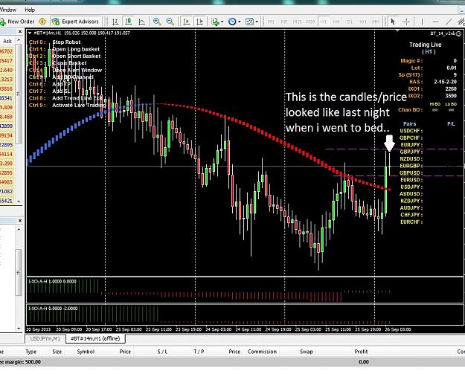465x374 pixels.
Task: Switch to the #BT#14m,H1 (offline) tab
Action: tap(95, 338)
